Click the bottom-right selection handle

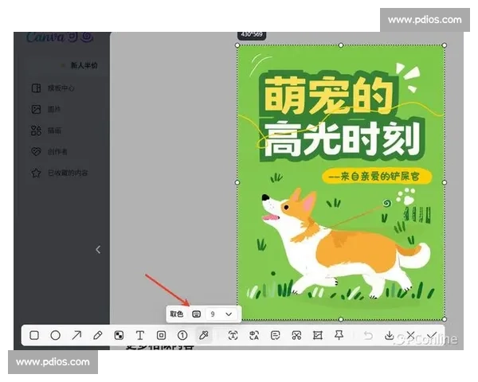click(445, 319)
